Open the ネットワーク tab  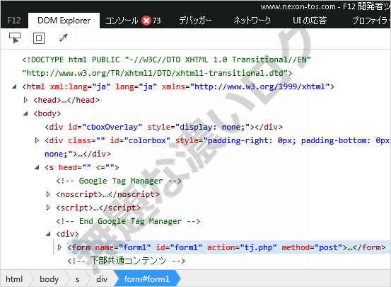252,21
